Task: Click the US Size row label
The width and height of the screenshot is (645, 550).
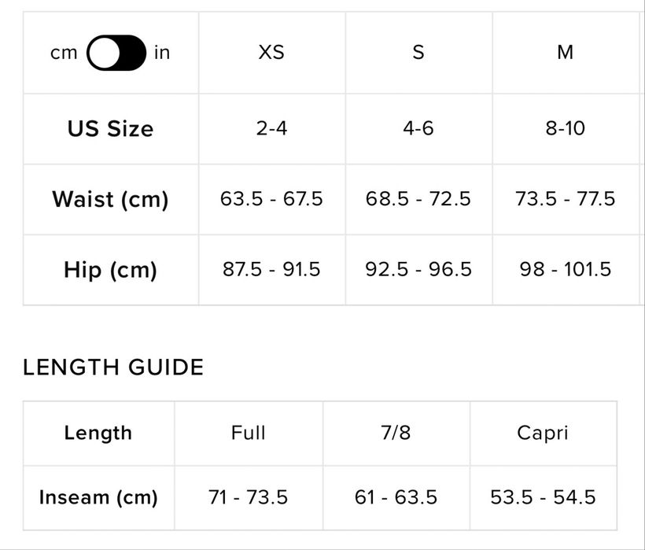Action: coord(110,128)
